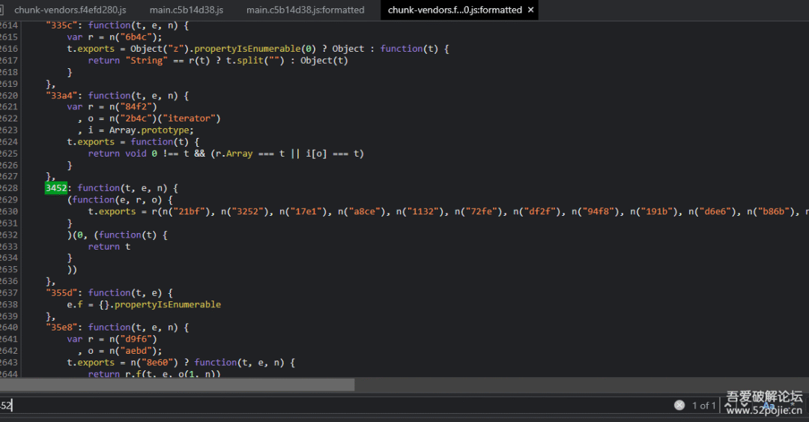Focus the find-in-file search input
This screenshot has height=422, width=809.
coord(300,406)
